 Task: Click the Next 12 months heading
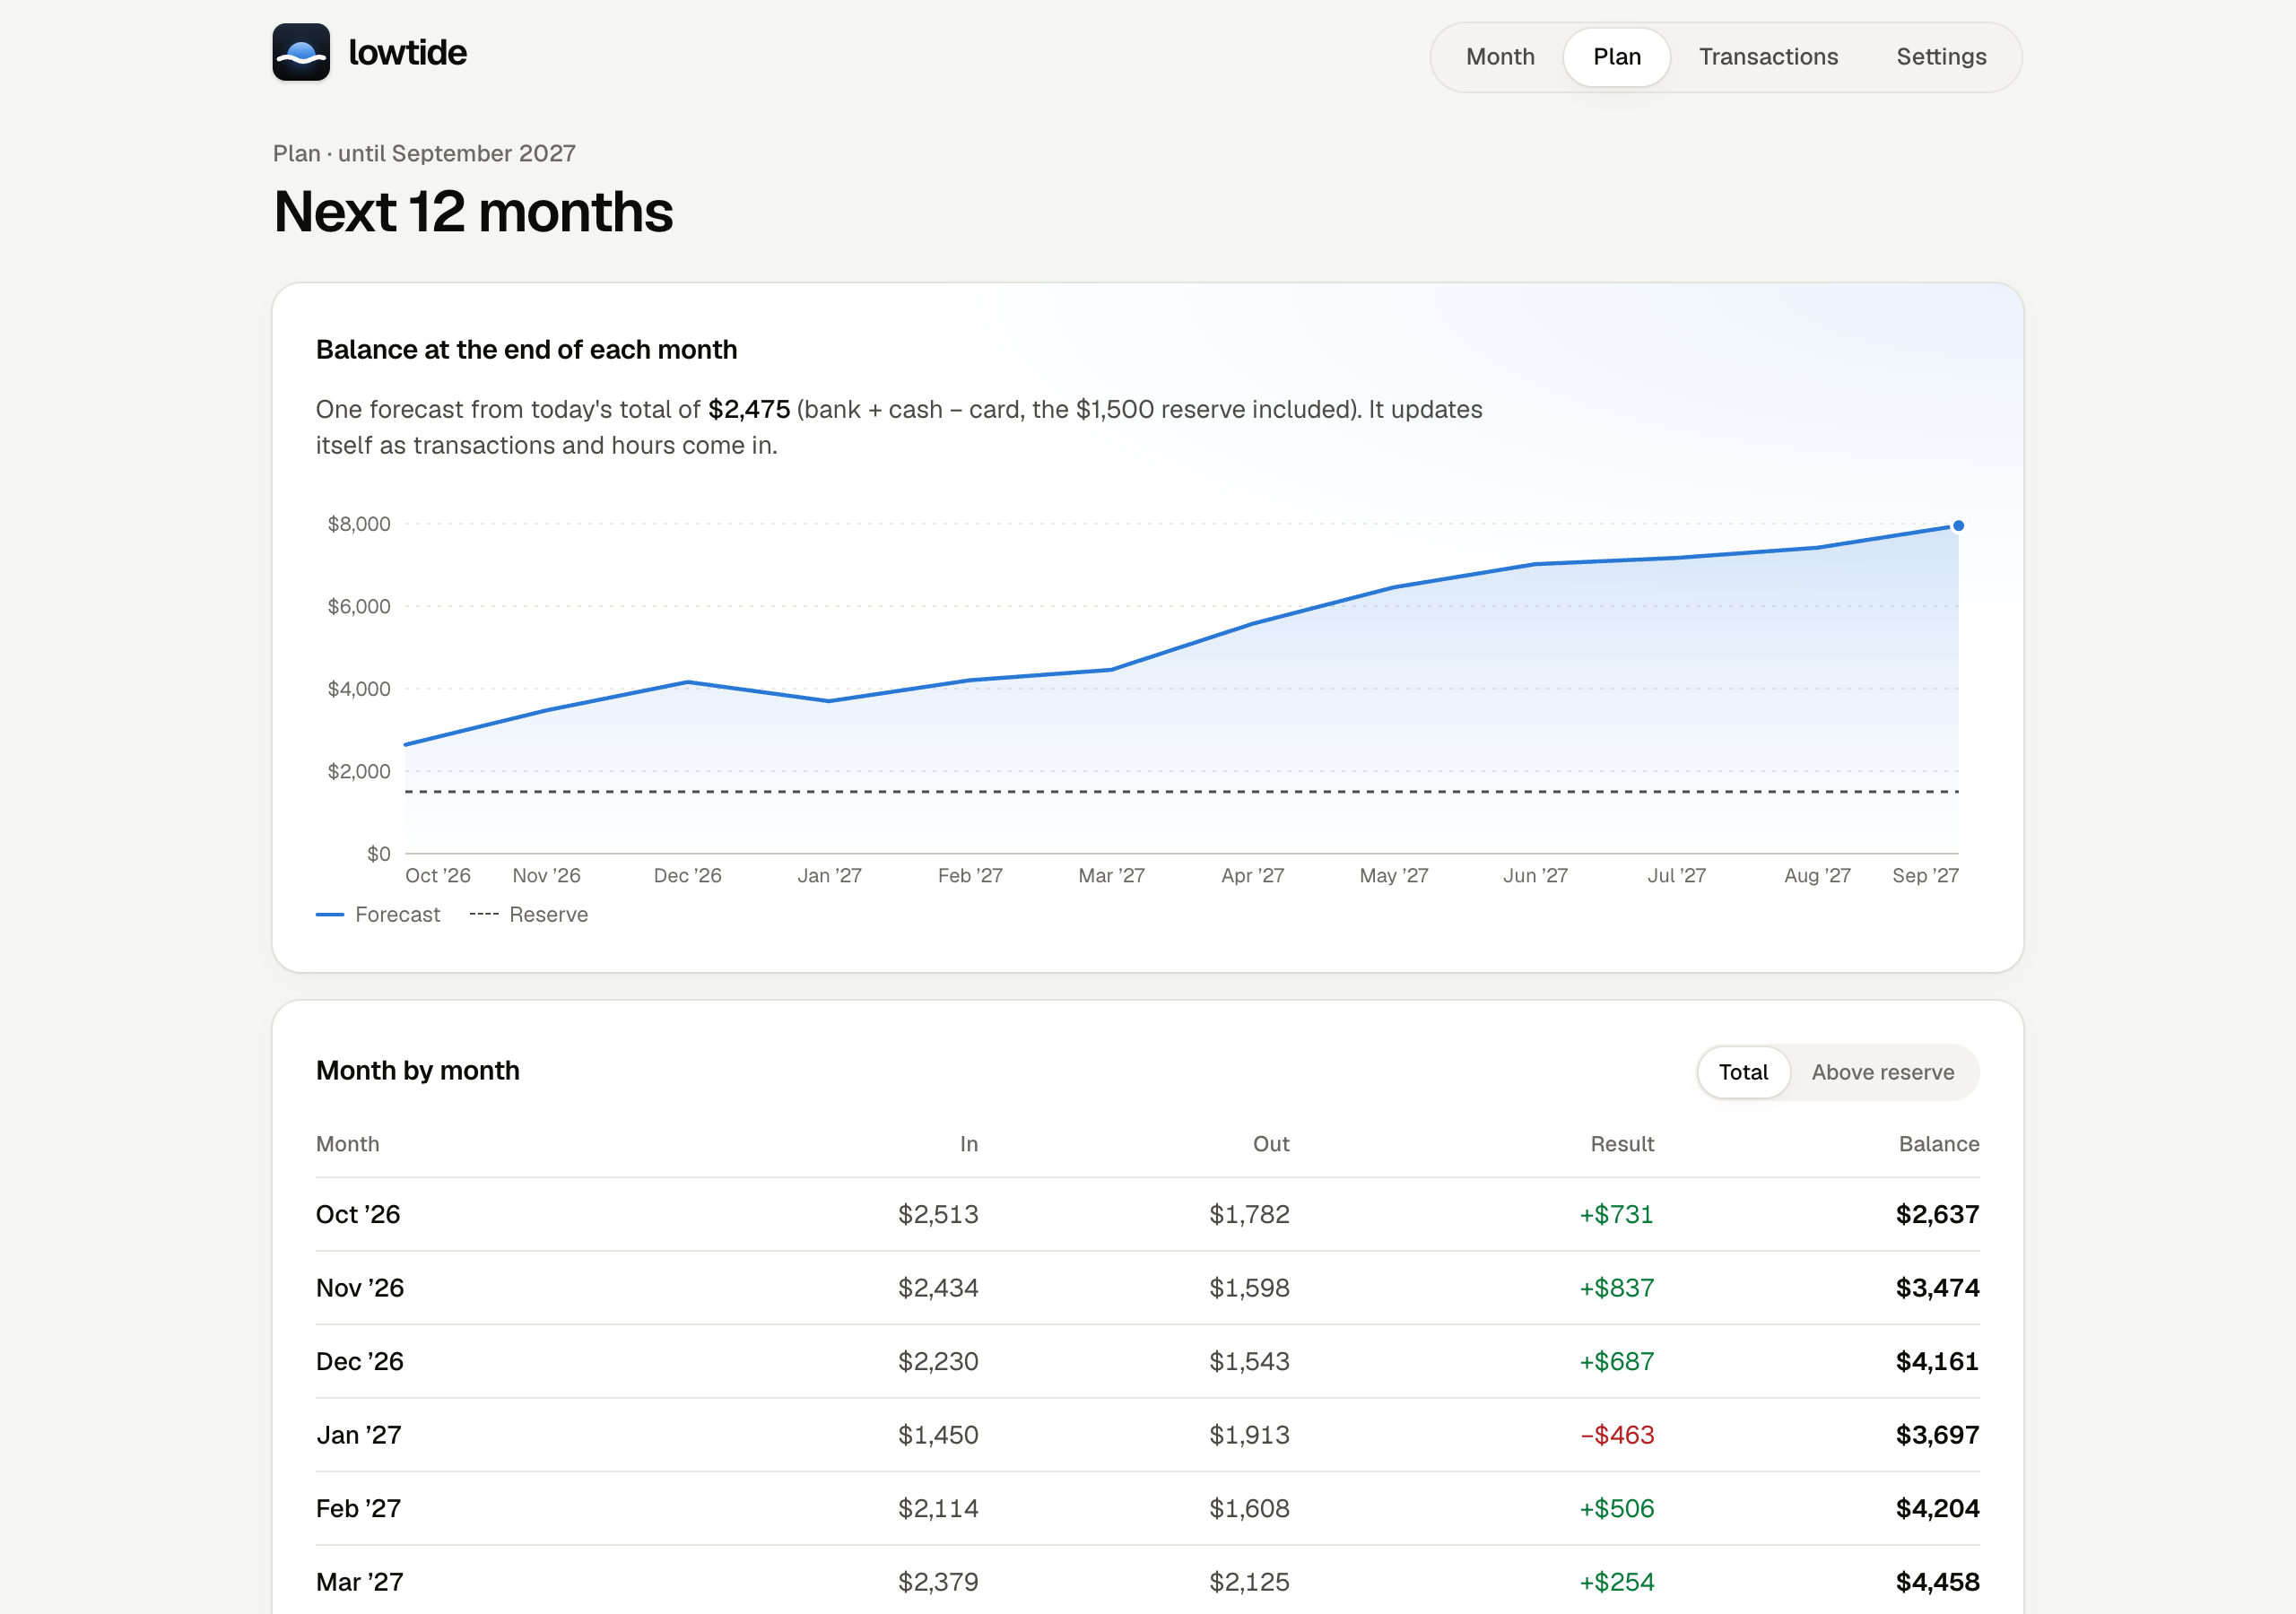[x=473, y=212]
